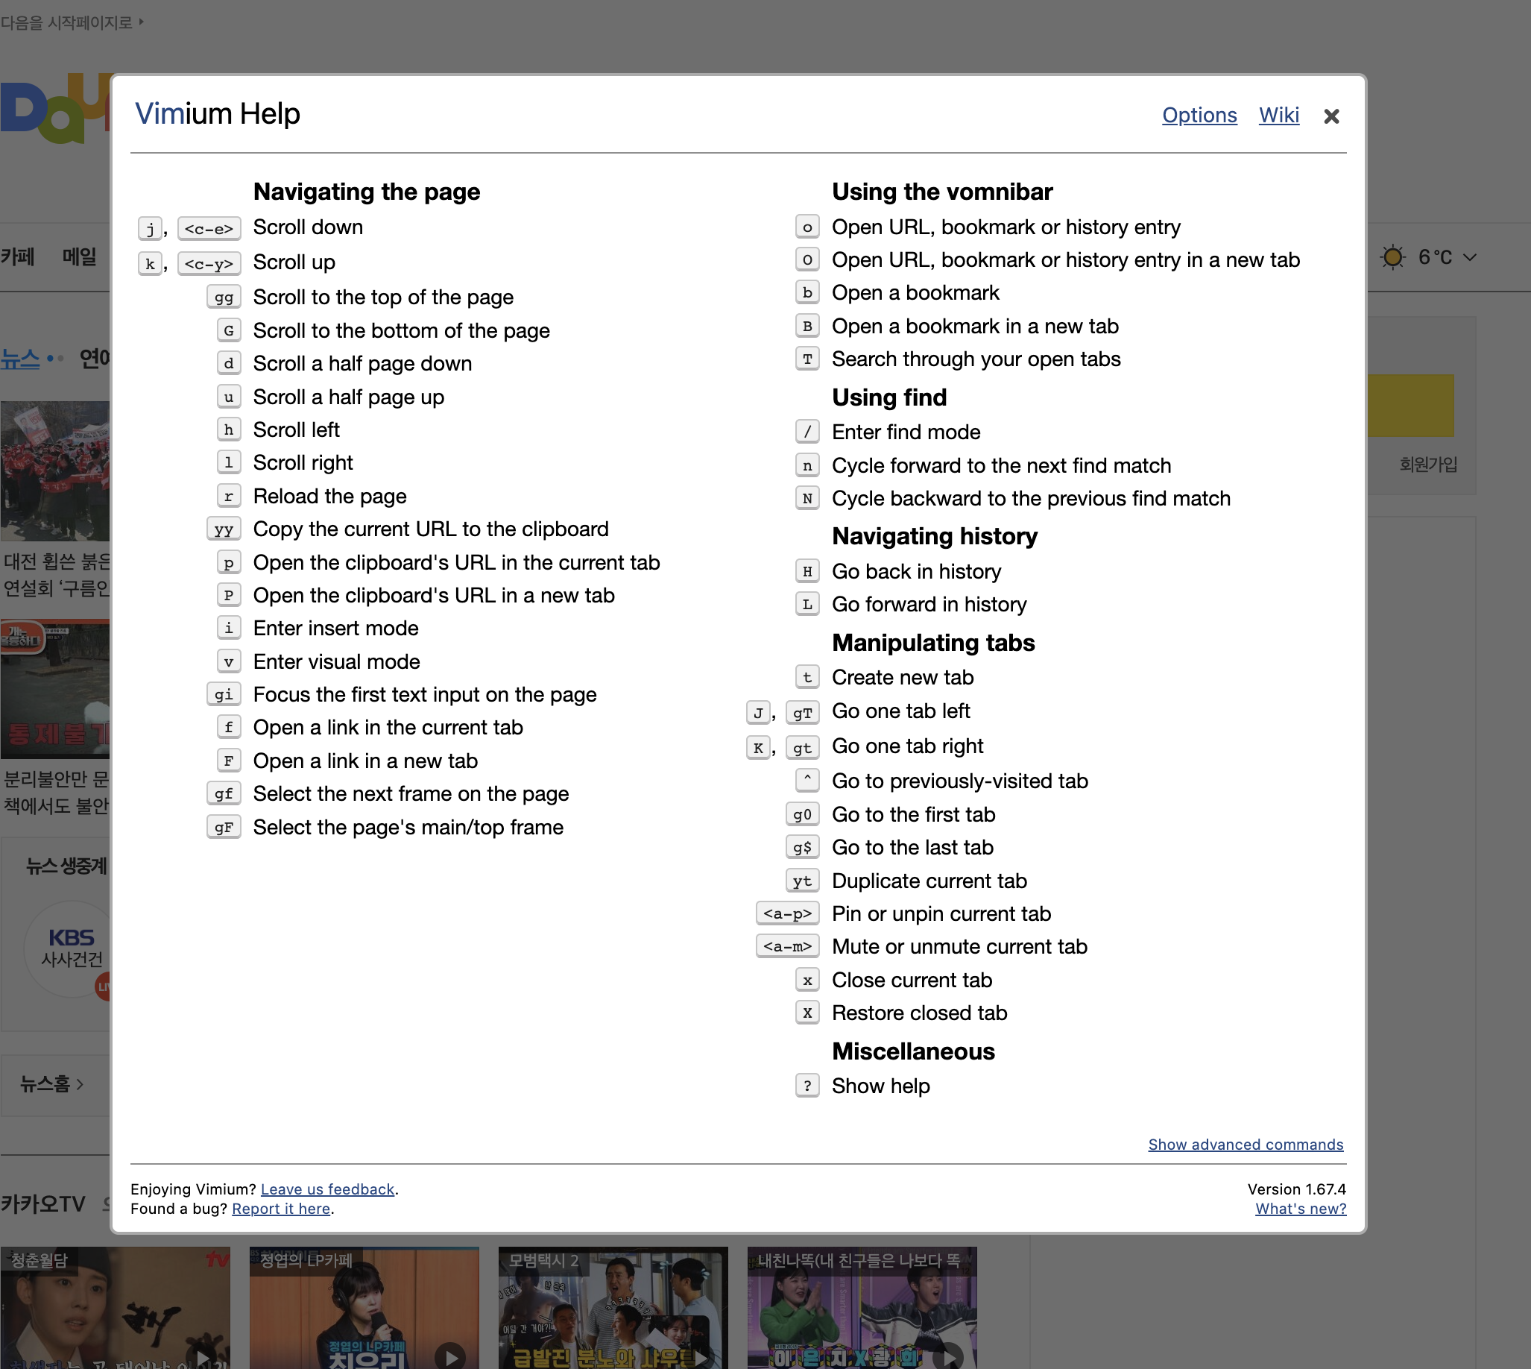The width and height of the screenshot is (1531, 1369).
Task: Click the '^' key badge for previous tab
Action: click(806, 780)
